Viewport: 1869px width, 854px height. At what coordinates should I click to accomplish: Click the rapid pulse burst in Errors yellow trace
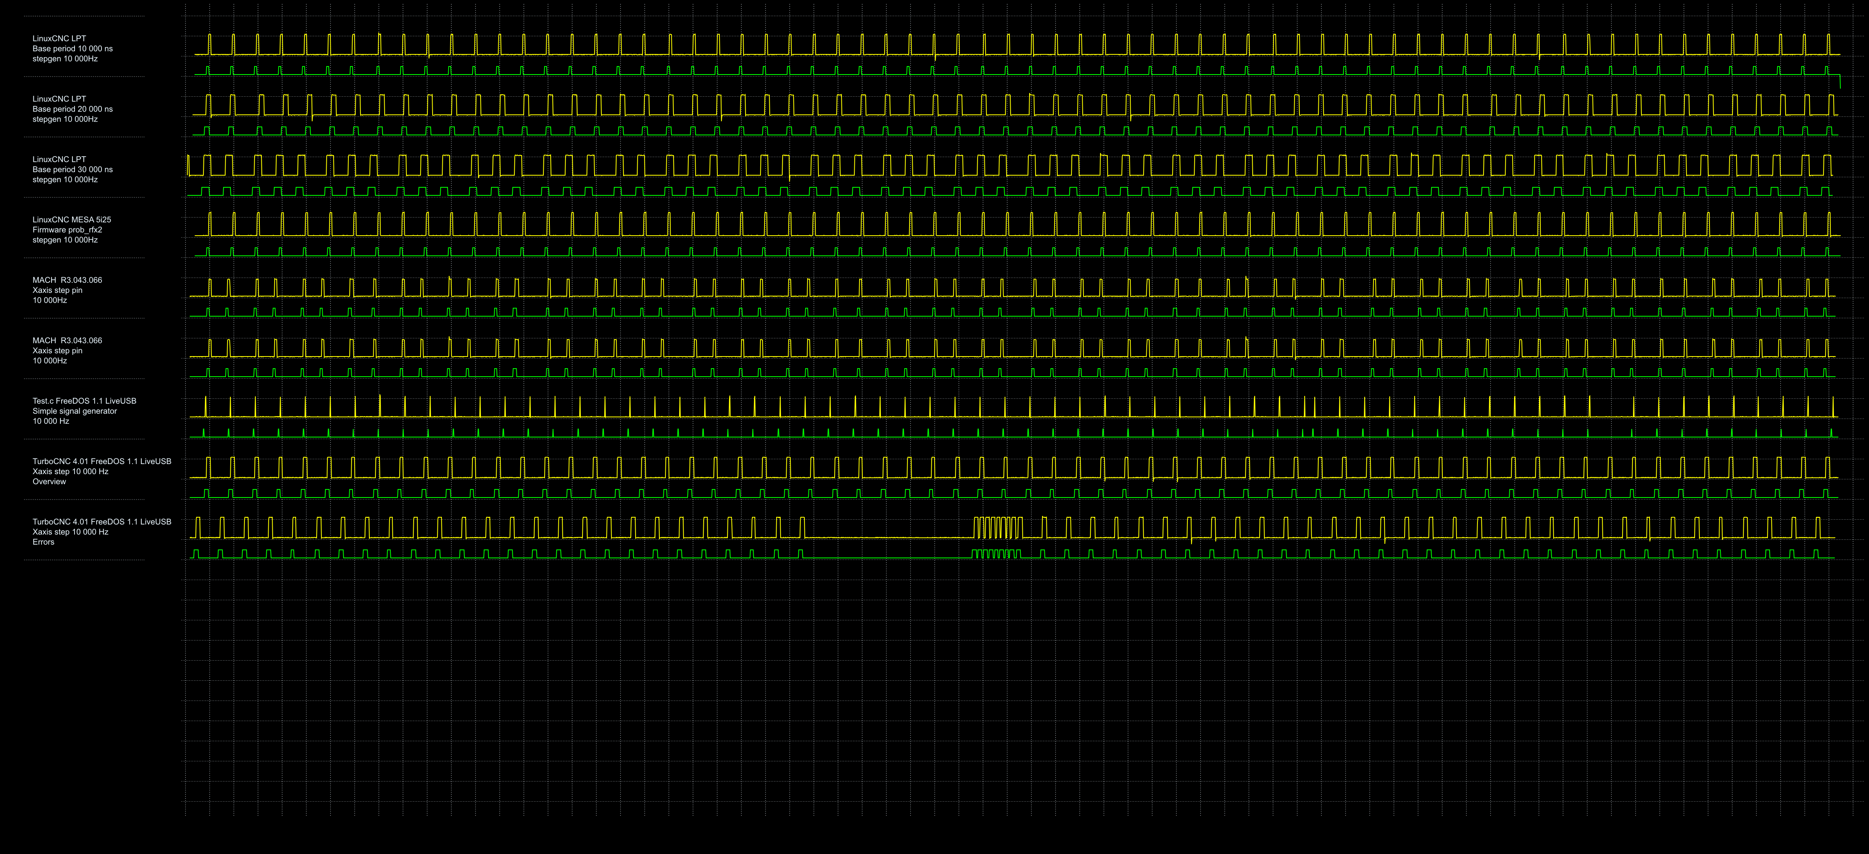(x=998, y=527)
